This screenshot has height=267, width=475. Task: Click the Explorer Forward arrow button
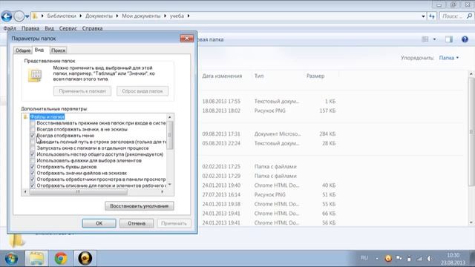pos(19,16)
